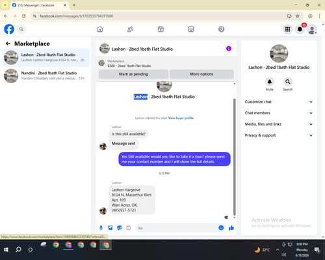This screenshot has width=325, height=260.
Task: Open the Groups icon in top navigation
Action: point(221,29)
